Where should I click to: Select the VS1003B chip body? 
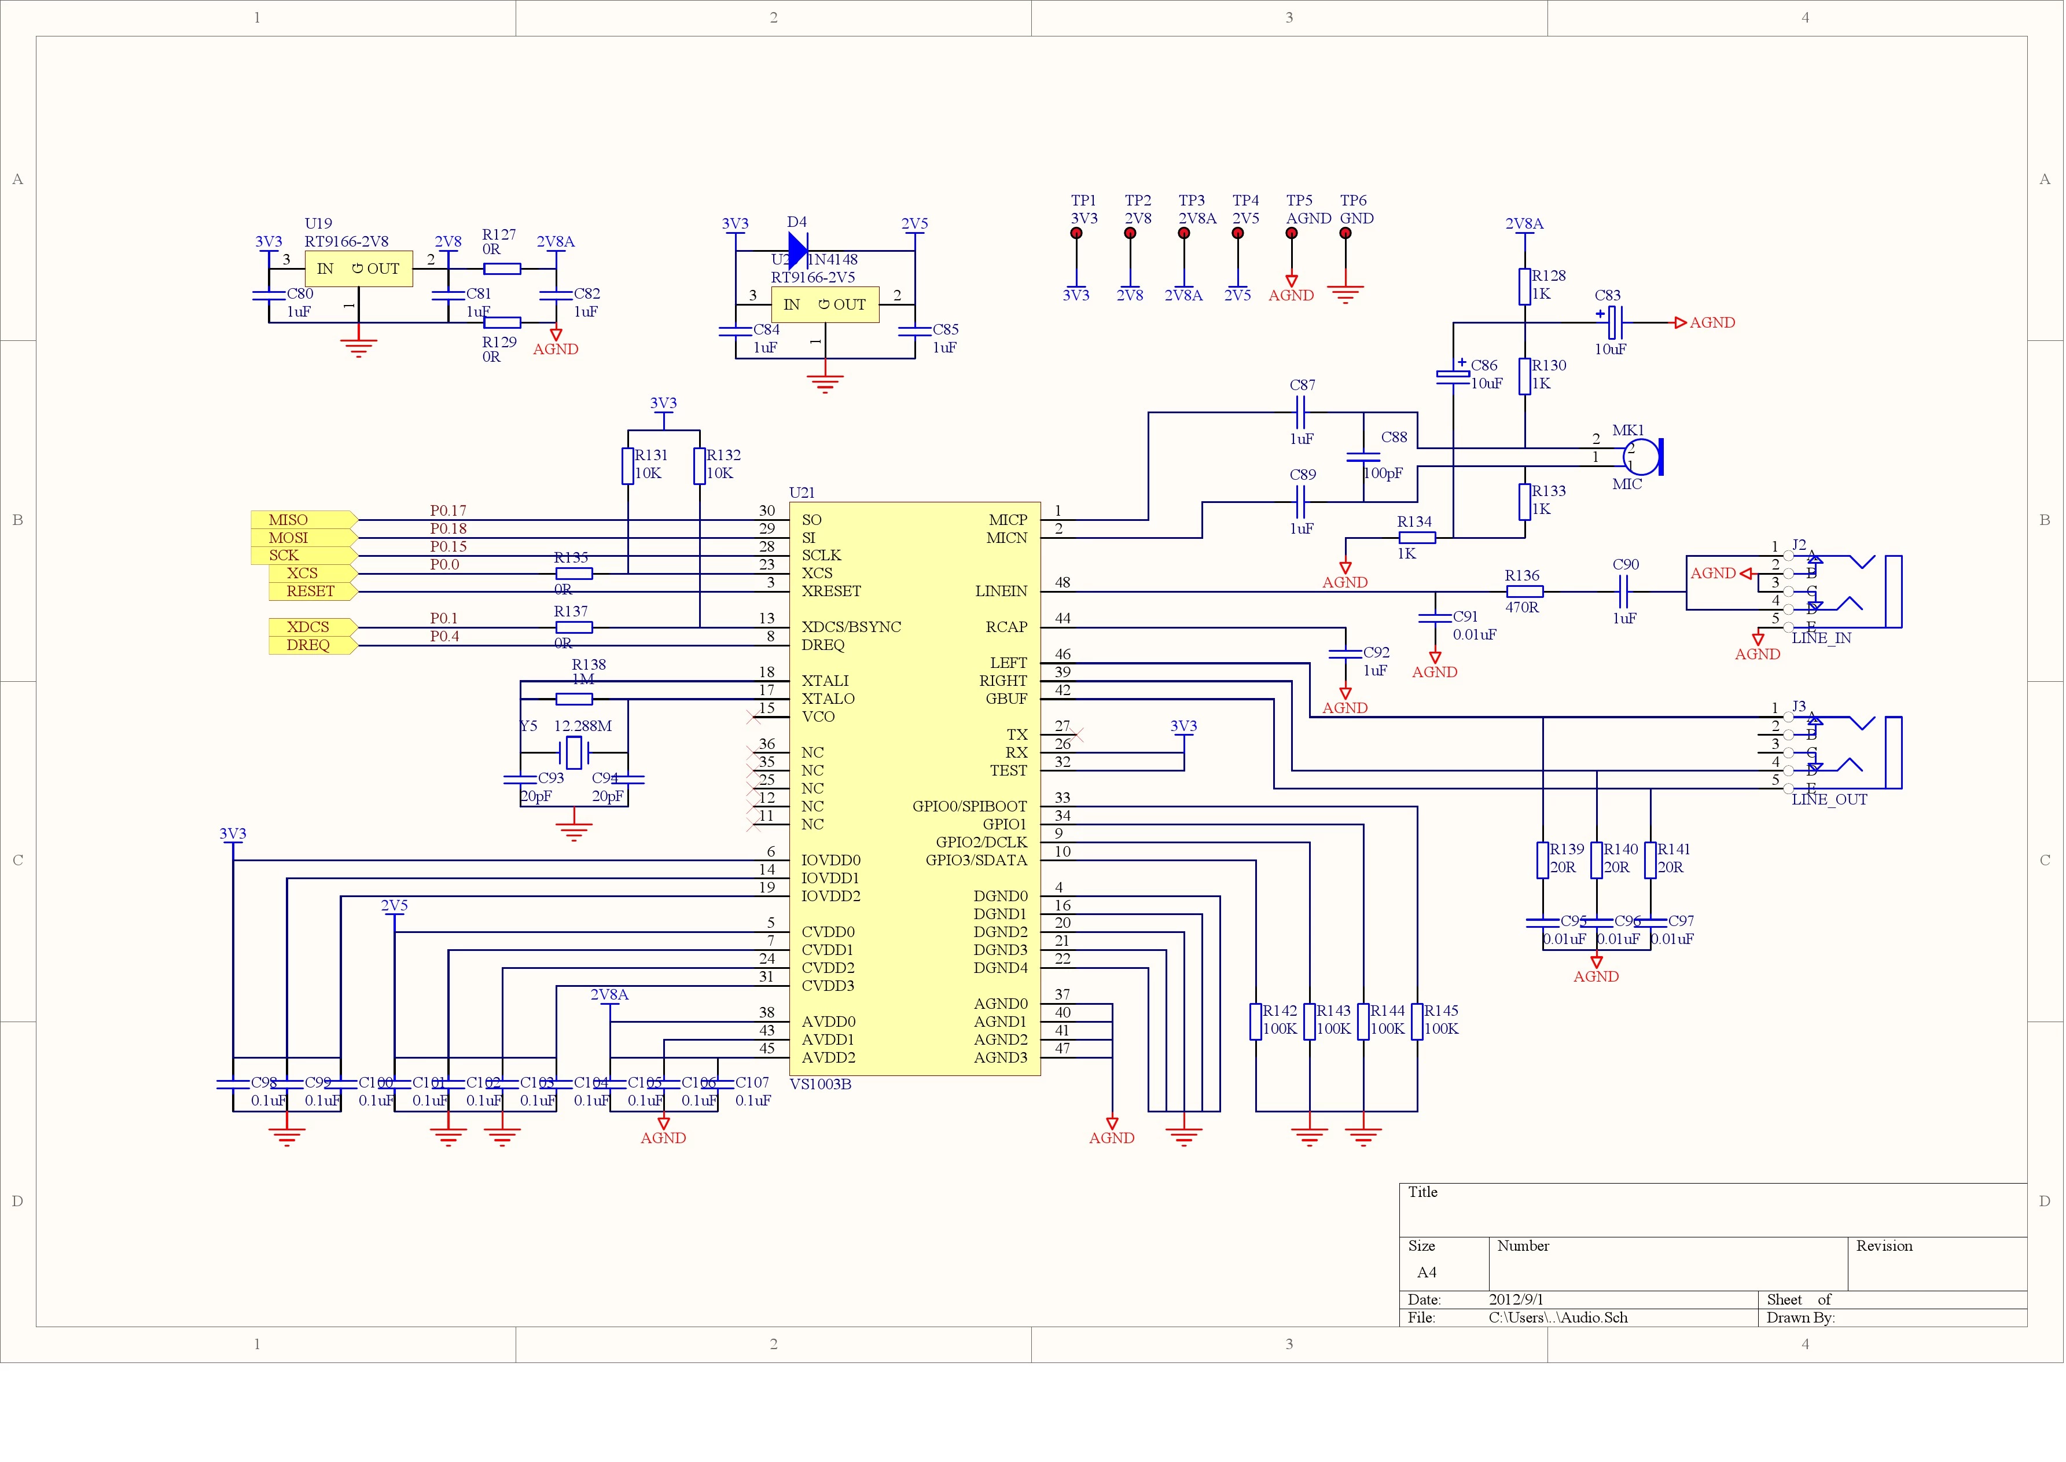coord(916,789)
